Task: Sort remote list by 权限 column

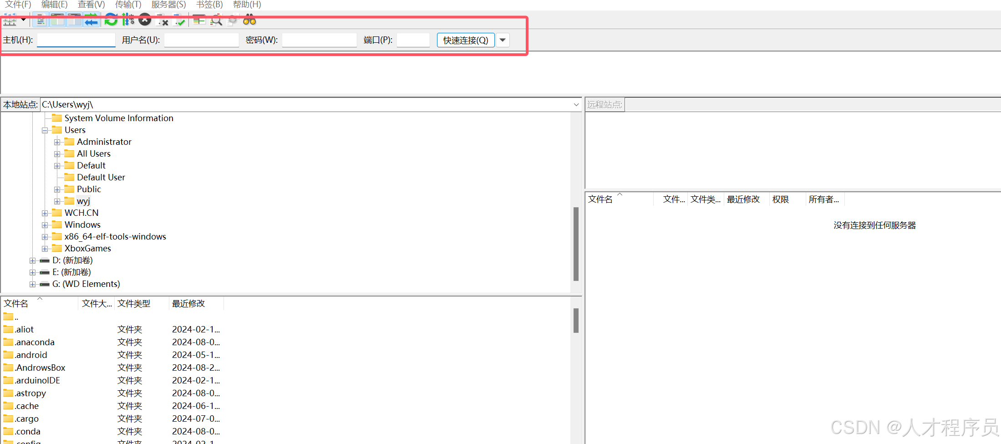Action: click(x=788, y=199)
